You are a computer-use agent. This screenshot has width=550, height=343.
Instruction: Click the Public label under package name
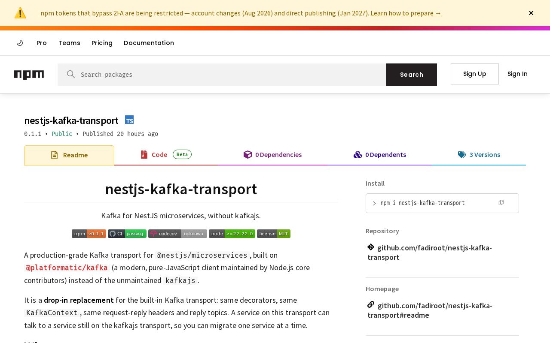[62, 134]
